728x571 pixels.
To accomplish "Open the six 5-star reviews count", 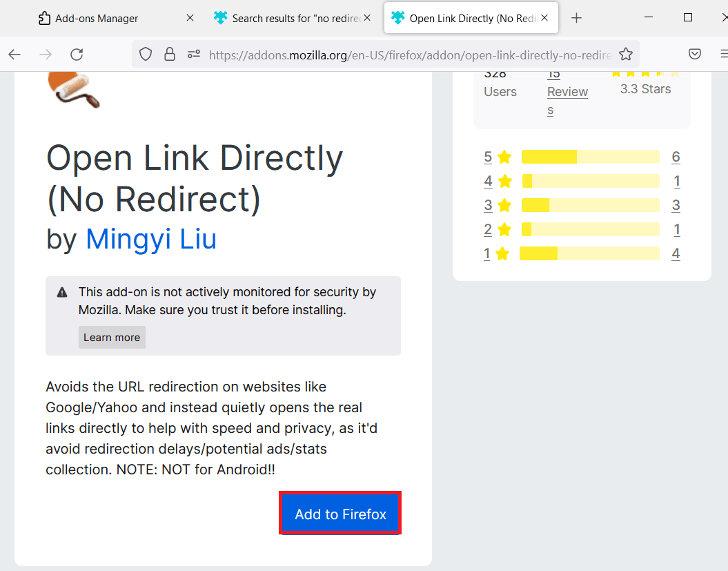I will (676, 157).
